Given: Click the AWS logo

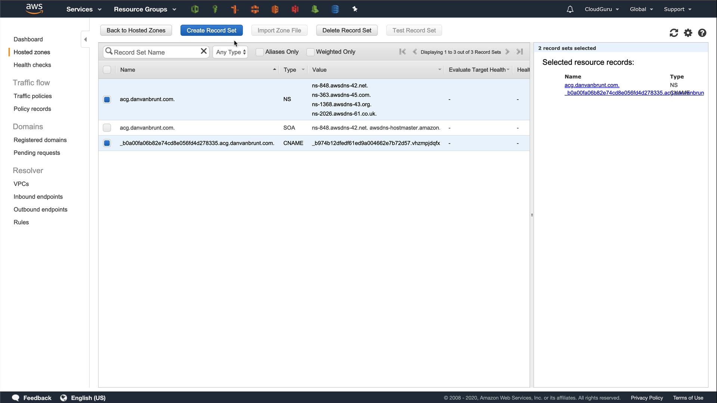Looking at the screenshot, I should (34, 9).
